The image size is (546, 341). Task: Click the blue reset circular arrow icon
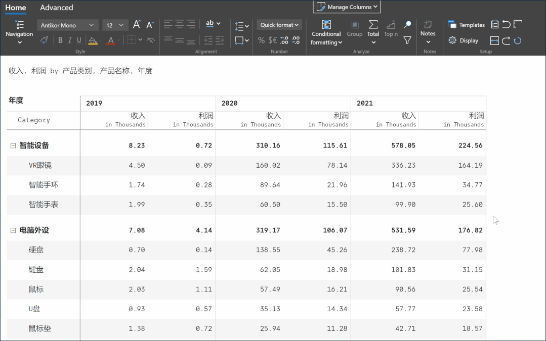coord(518,41)
